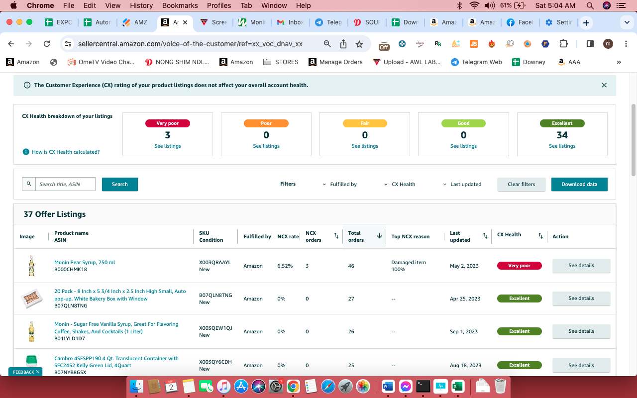Open the Chrome tab search dropdown arrow

click(x=627, y=22)
